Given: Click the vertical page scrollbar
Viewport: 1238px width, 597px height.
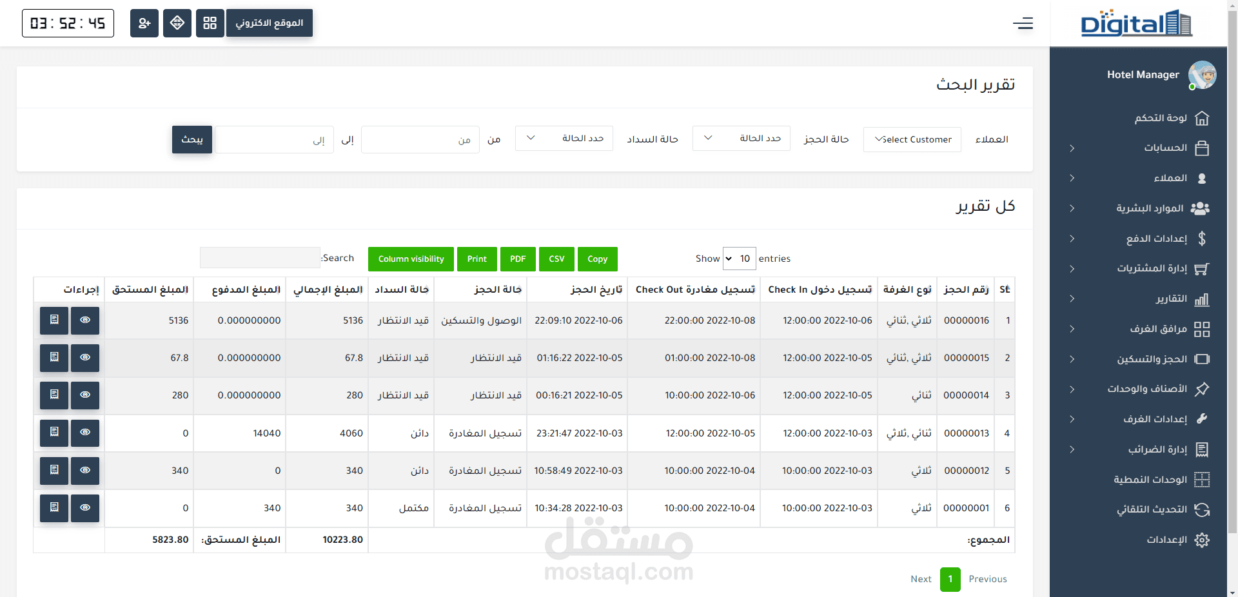Looking at the screenshot, I should [x=1232, y=271].
